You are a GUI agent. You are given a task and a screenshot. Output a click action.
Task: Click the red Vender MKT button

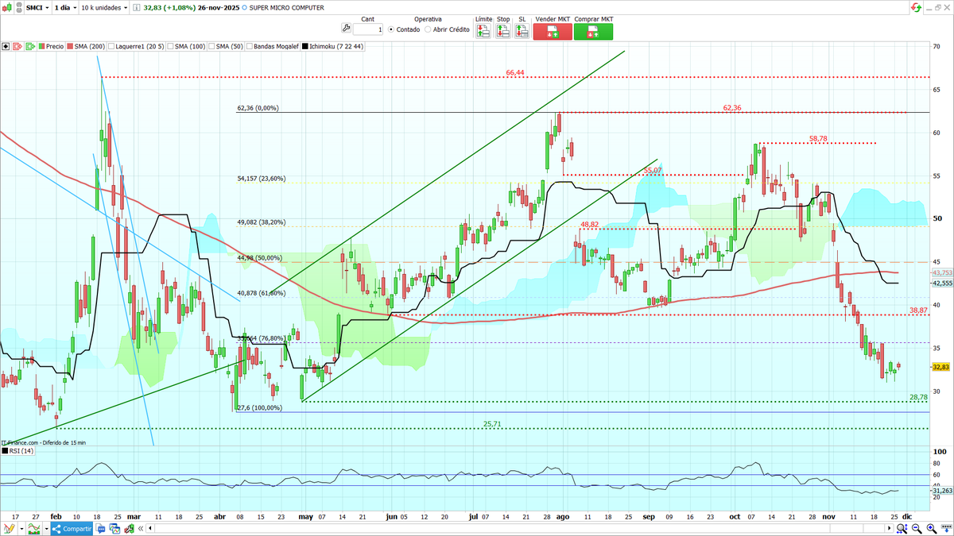tap(553, 32)
